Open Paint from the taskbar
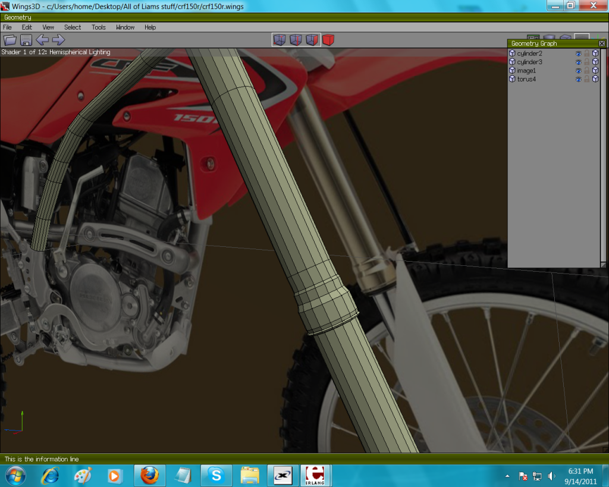 83,475
